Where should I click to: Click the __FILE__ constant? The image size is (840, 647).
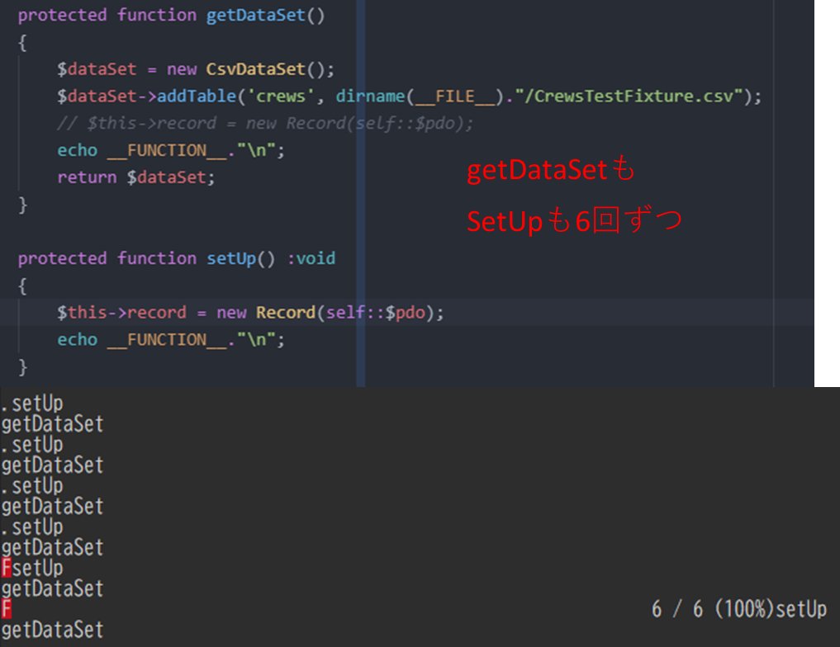455,96
